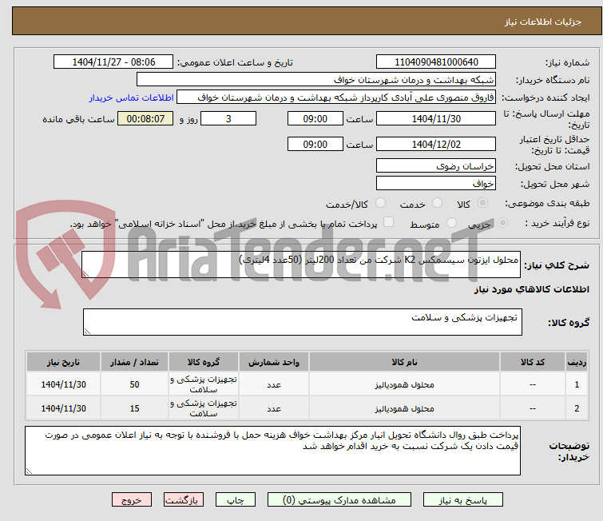Click the remaining days field showing 3

coord(228,118)
